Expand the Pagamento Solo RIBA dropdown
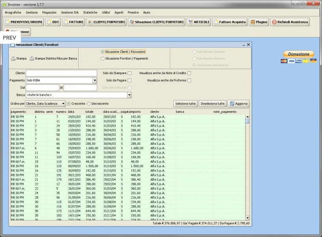322x237 pixels. click(x=95, y=80)
